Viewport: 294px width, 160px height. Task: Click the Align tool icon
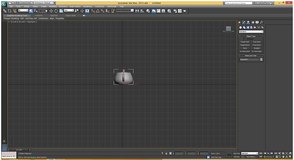pyautogui.click(x=142, y=11)
